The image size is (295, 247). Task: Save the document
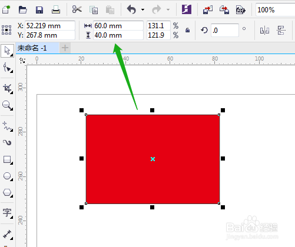coord(39,9)
